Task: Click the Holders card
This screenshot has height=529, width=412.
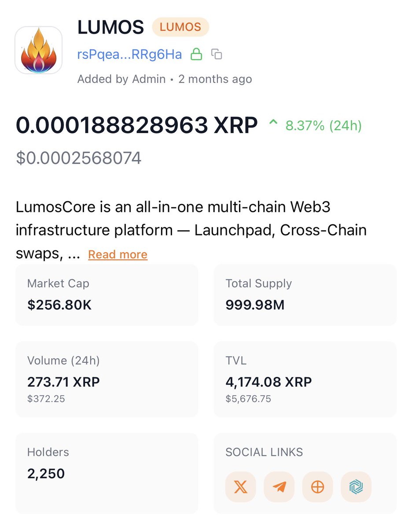Action: coord(107,473)
